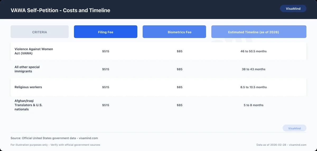Click the Religious workers $85 biometrics fee
The height and width of the screenshot is (151, 317).
(179, 87)
